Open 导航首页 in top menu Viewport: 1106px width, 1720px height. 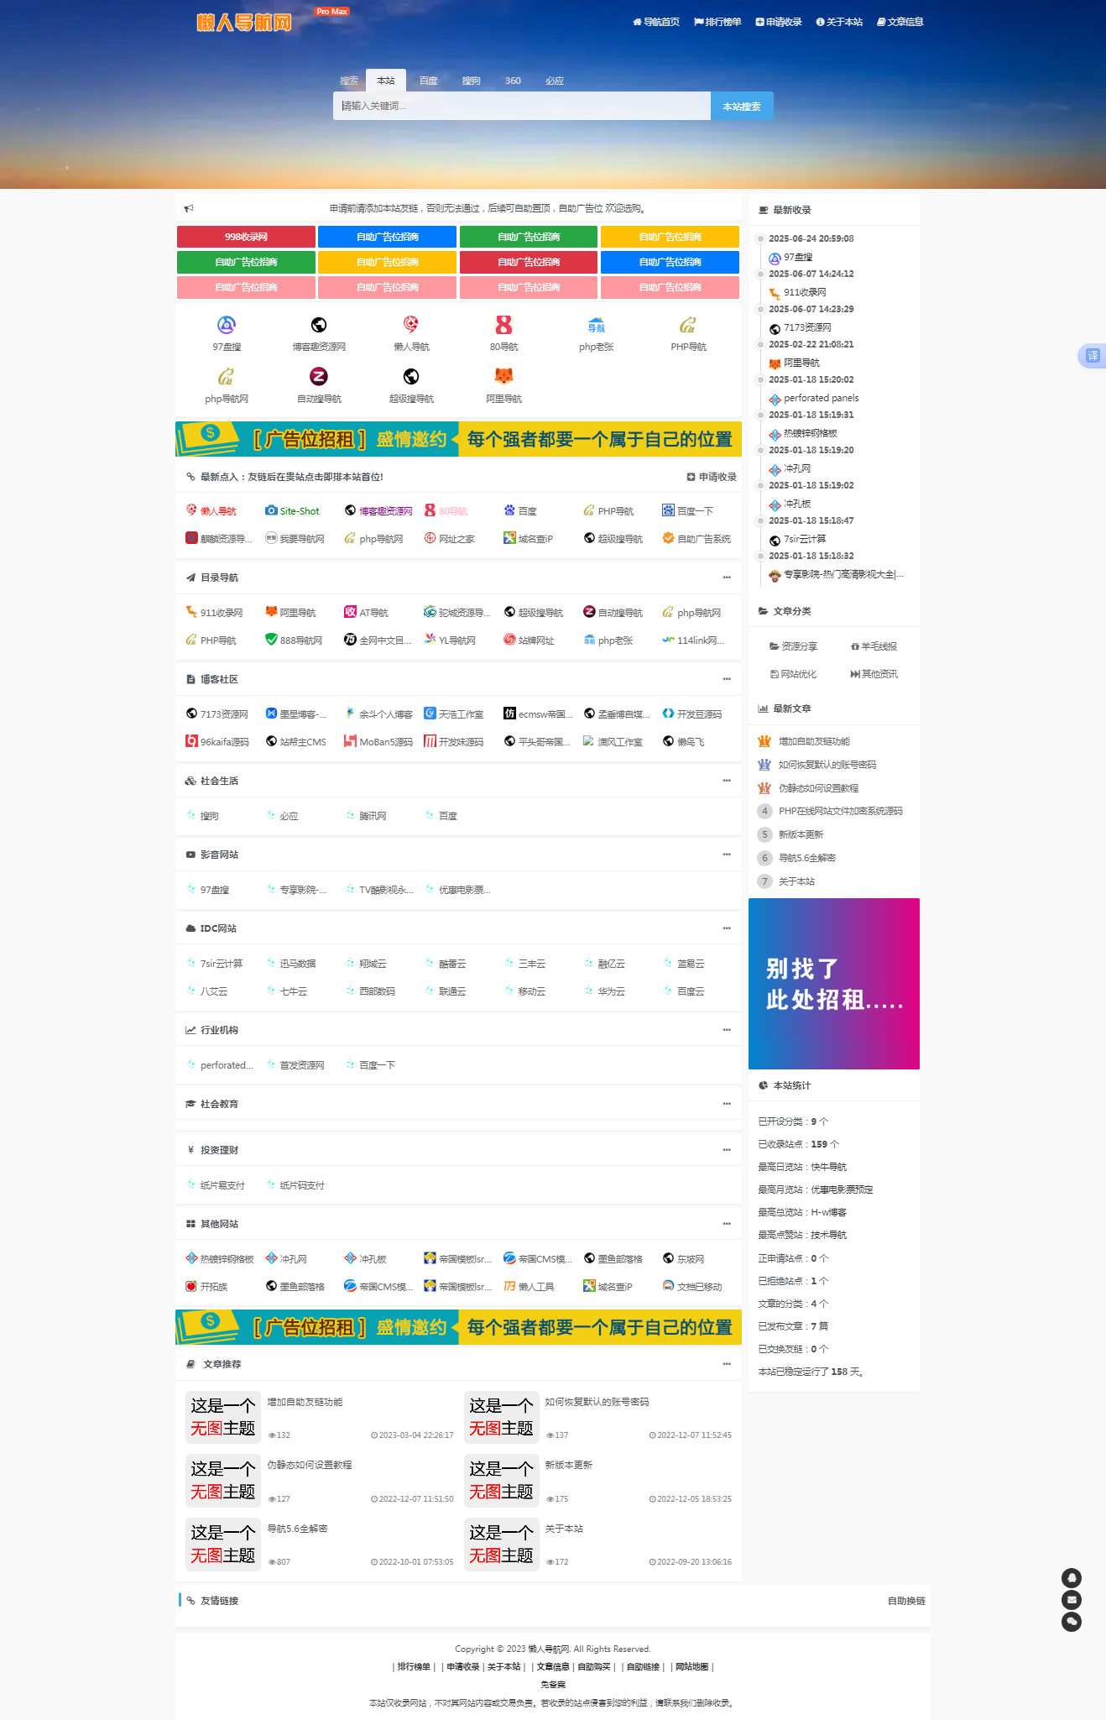coord(656,22)
